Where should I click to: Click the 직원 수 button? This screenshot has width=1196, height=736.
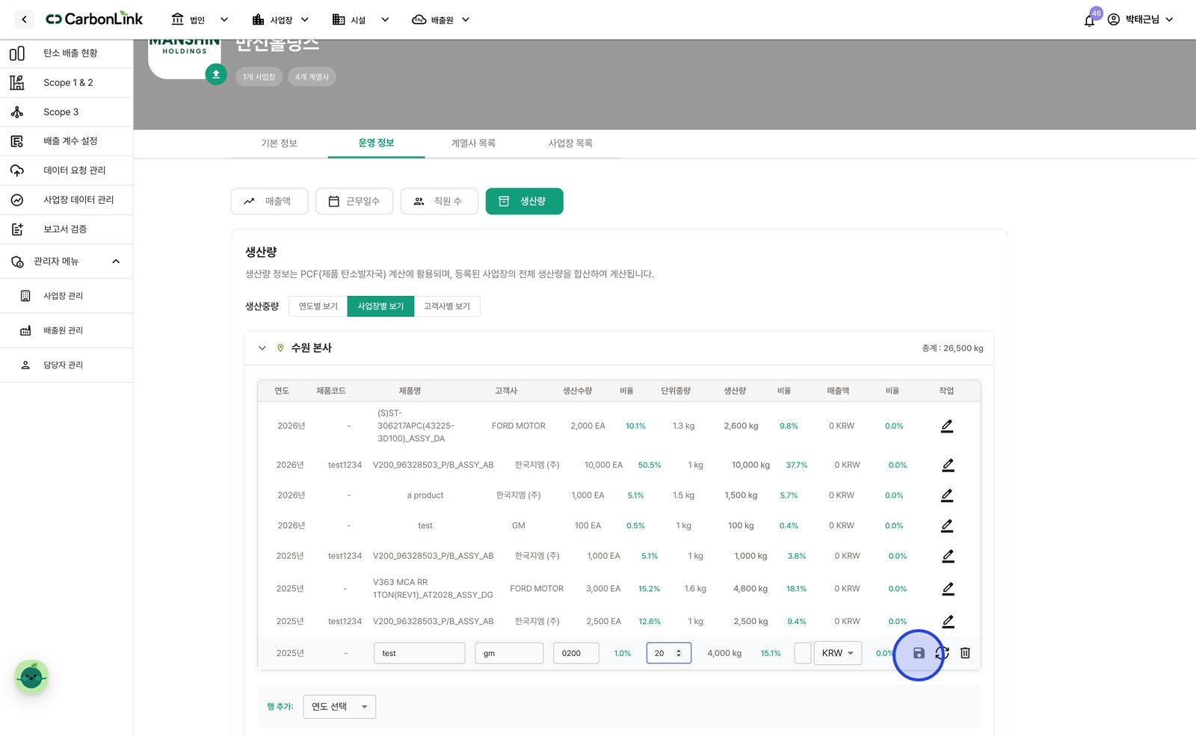[x=440, y=201]
